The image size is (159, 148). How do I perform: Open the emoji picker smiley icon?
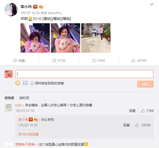[x=18, y=83]
